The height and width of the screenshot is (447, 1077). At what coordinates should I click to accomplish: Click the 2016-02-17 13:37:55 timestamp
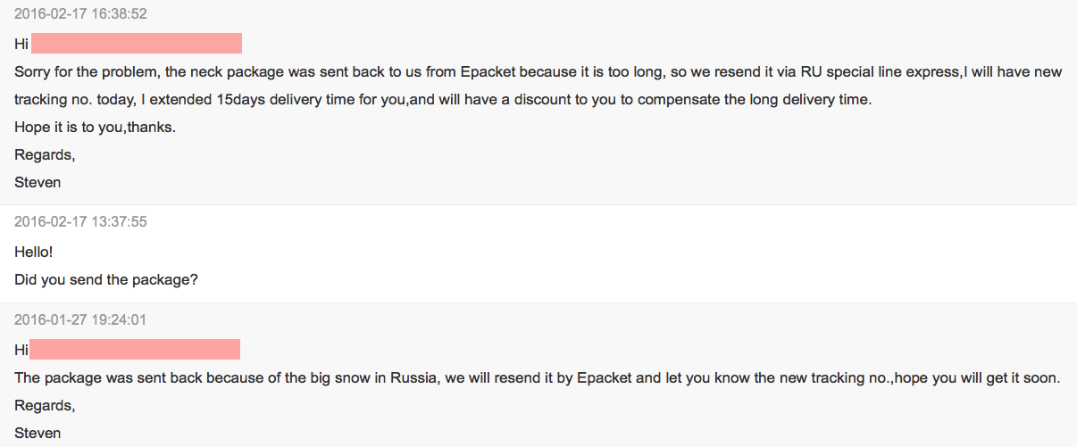coord(80,221)
